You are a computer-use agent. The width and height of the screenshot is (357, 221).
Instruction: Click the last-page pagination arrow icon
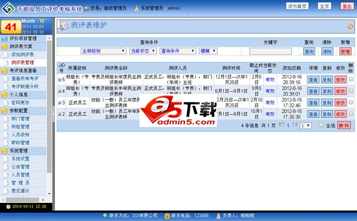click(295, 125)
